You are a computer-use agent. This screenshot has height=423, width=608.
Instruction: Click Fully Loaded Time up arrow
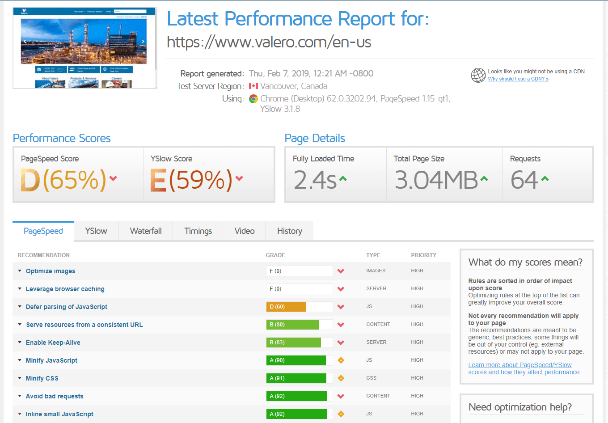click(x=343, y=178)
